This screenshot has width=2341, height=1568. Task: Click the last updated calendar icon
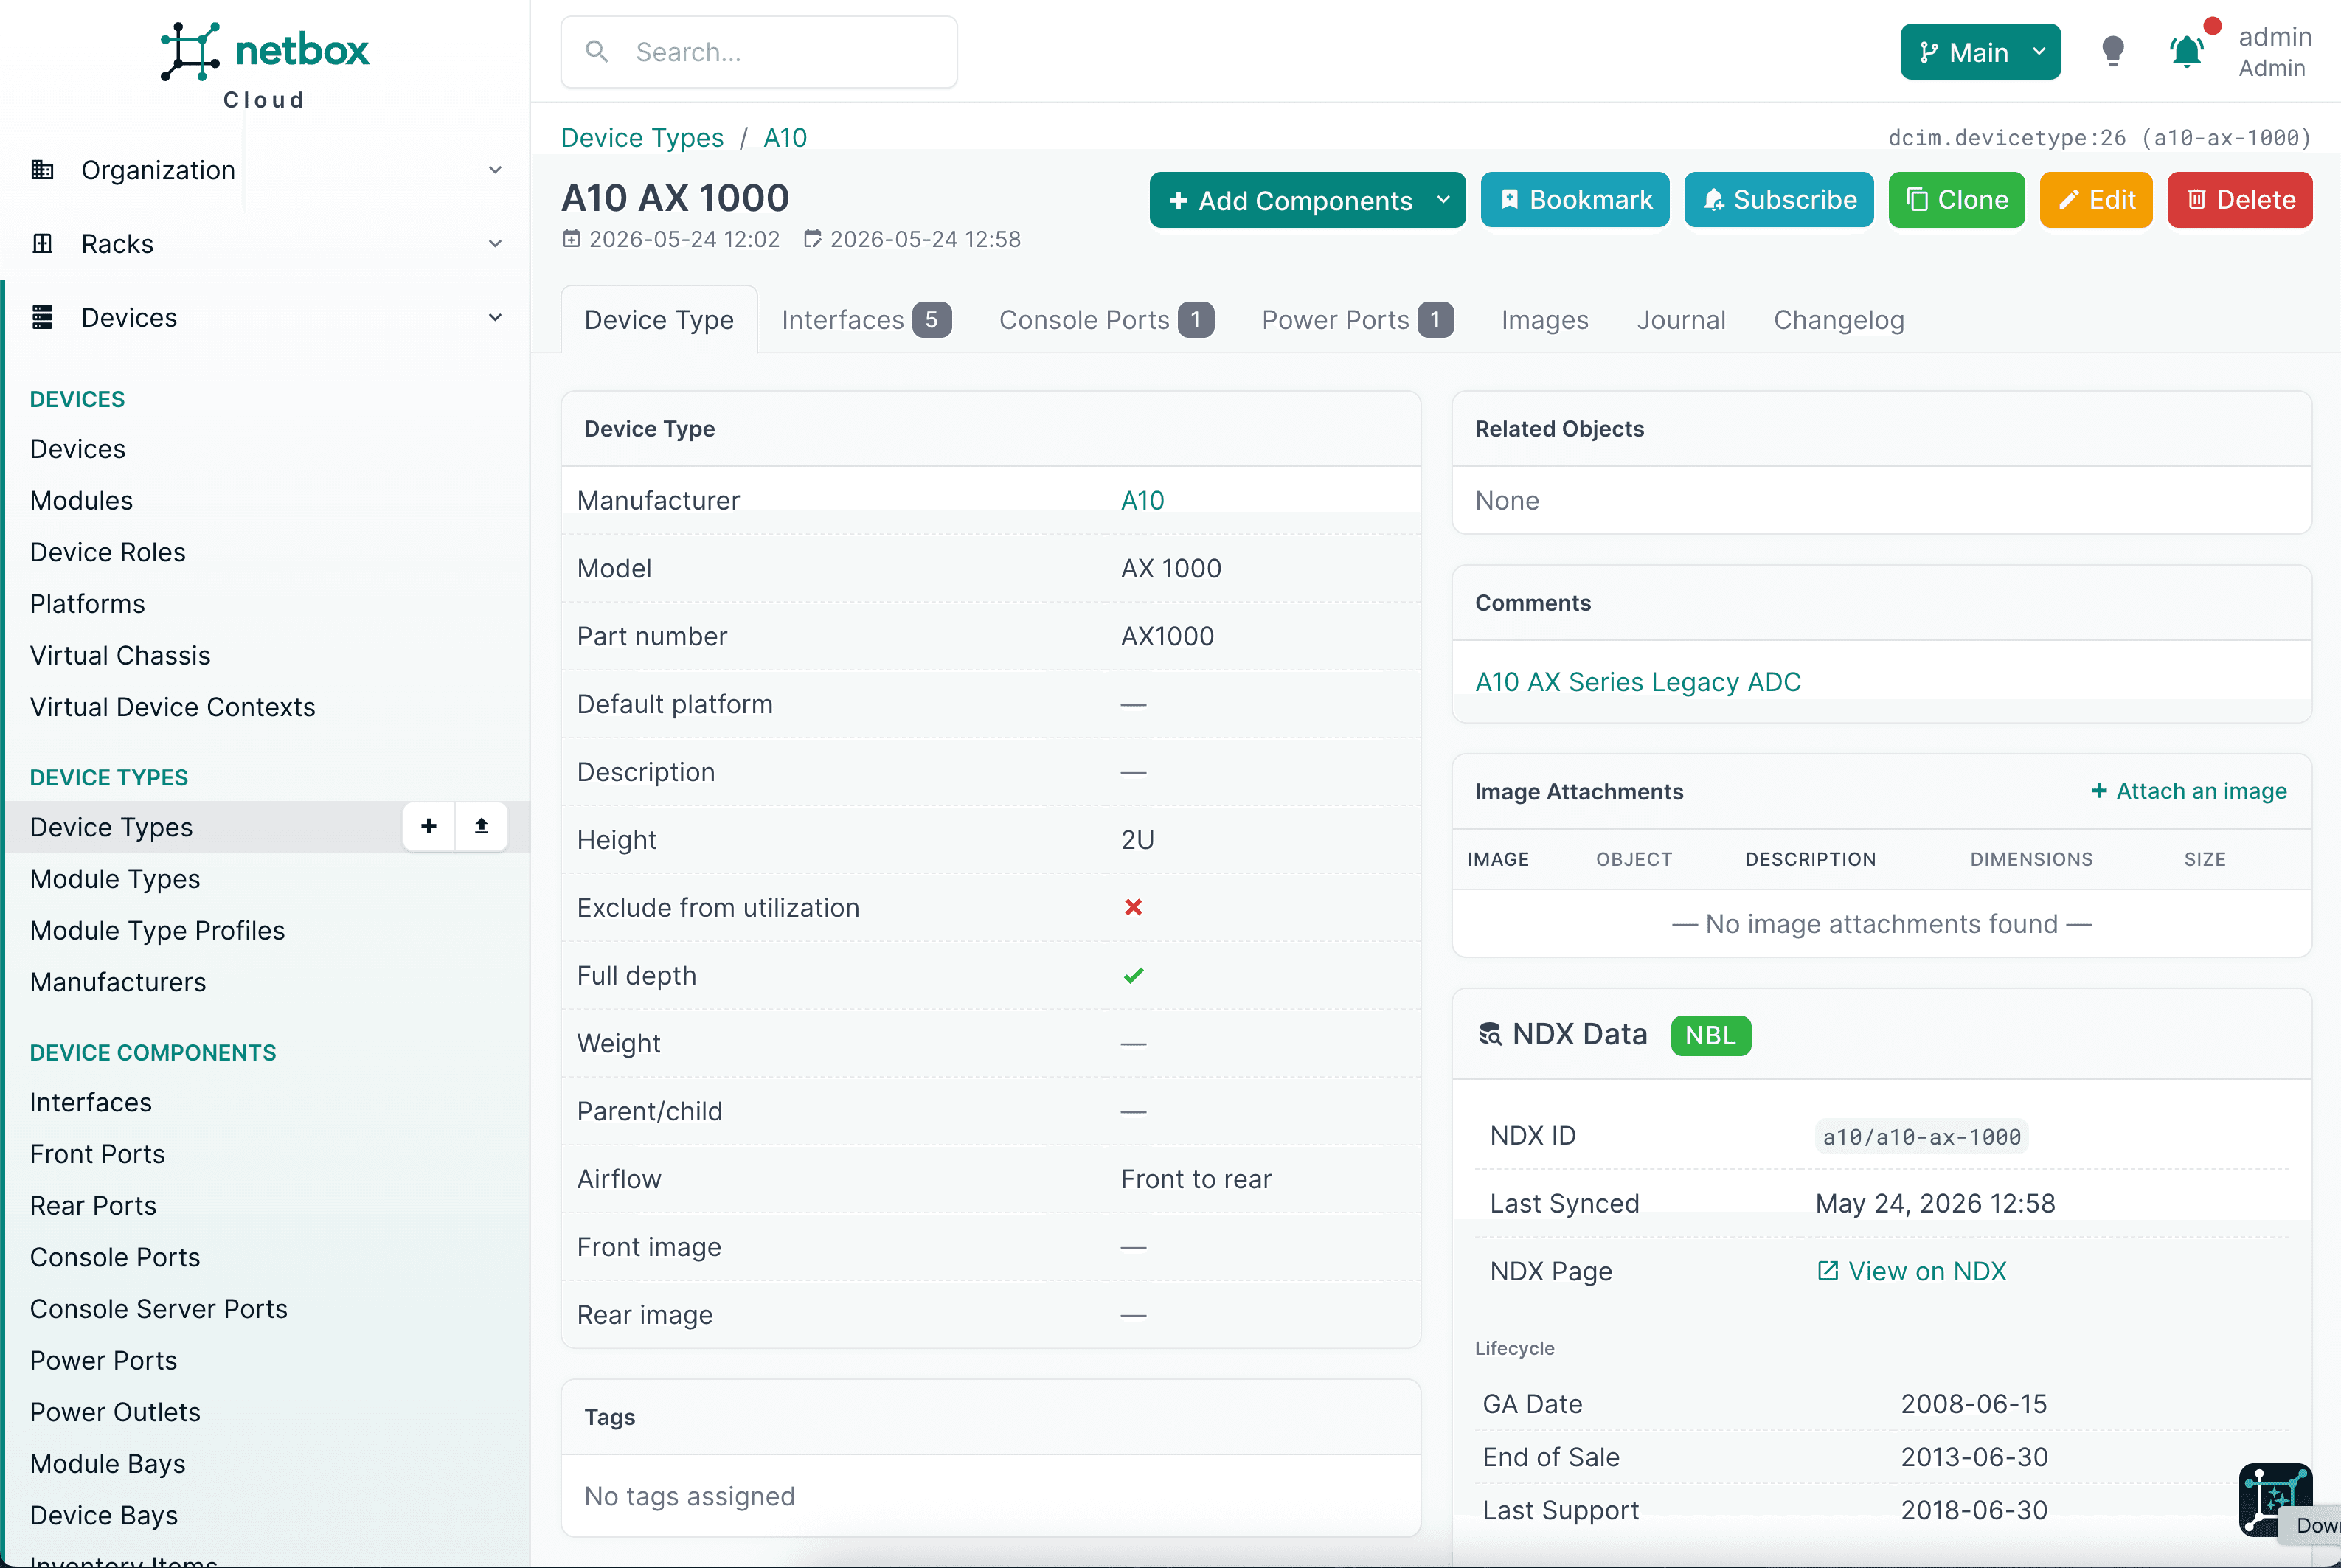(813, 239)
